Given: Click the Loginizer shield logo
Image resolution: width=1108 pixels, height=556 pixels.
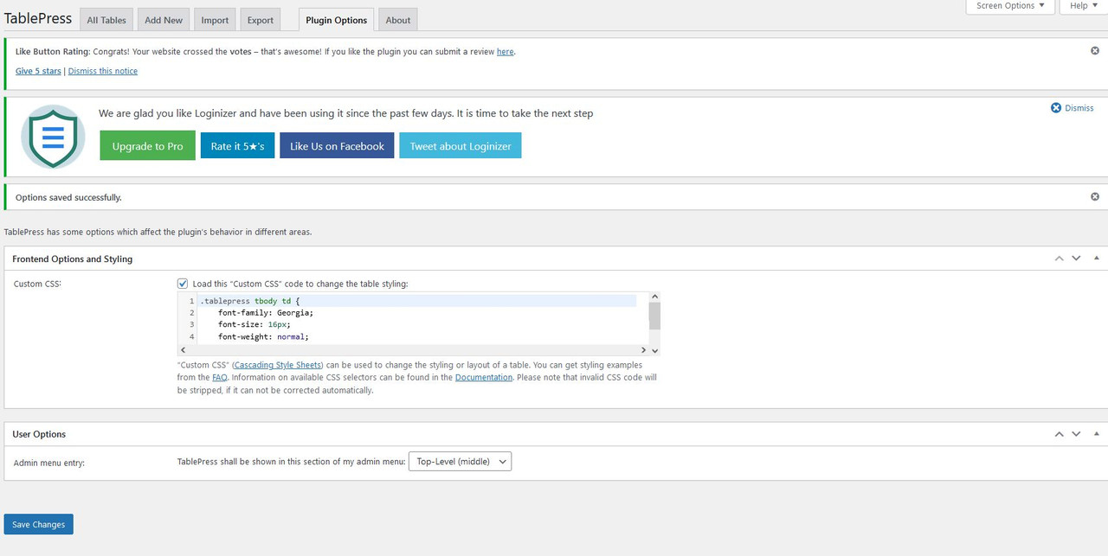Looking at the screenshot, I should [x=53, y=137].
